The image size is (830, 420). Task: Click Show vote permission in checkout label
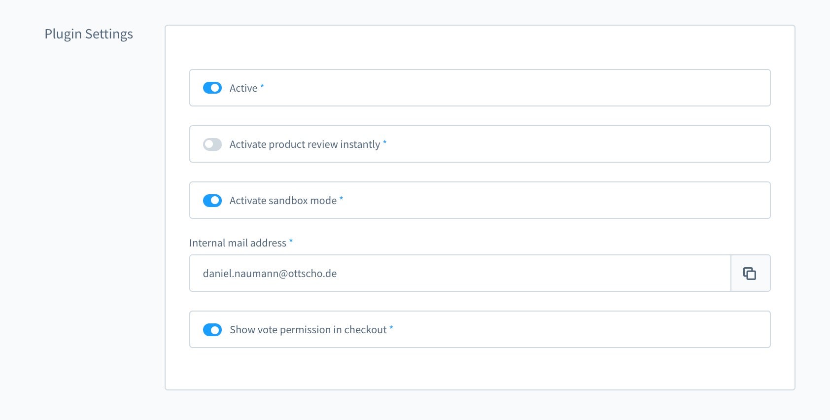pyautogui.click(x=308, y=330)
